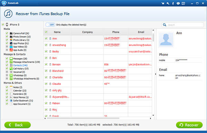Screen dimensions: 207x133
Task: Uncheck the Reminders (9) checkbox
Action: (x=7, y=94)
